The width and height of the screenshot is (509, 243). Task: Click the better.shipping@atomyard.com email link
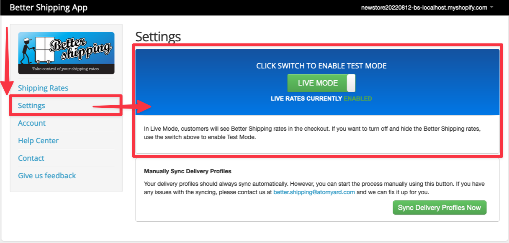point(314,192)
